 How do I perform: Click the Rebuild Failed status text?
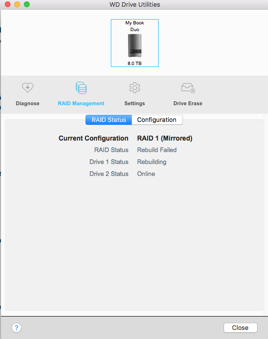coord(157,150)
